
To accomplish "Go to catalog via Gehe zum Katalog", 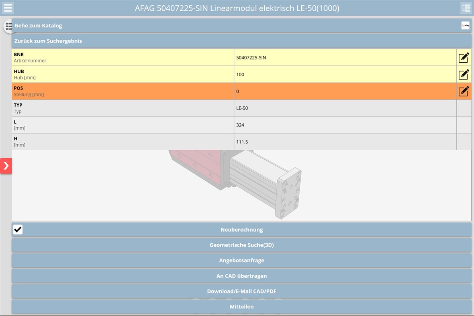I will tap(241, 26).
